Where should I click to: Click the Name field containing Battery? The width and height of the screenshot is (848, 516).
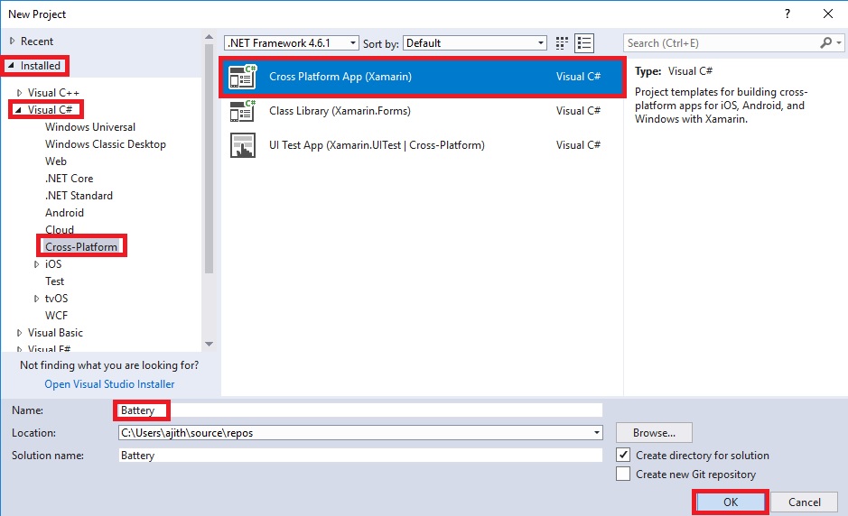[x=360, y=410]
